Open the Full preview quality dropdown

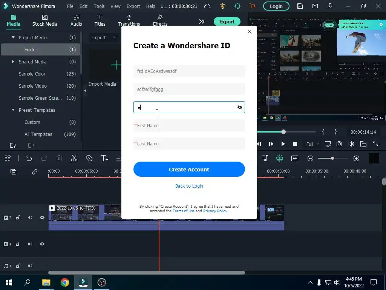tap(312, 144)
